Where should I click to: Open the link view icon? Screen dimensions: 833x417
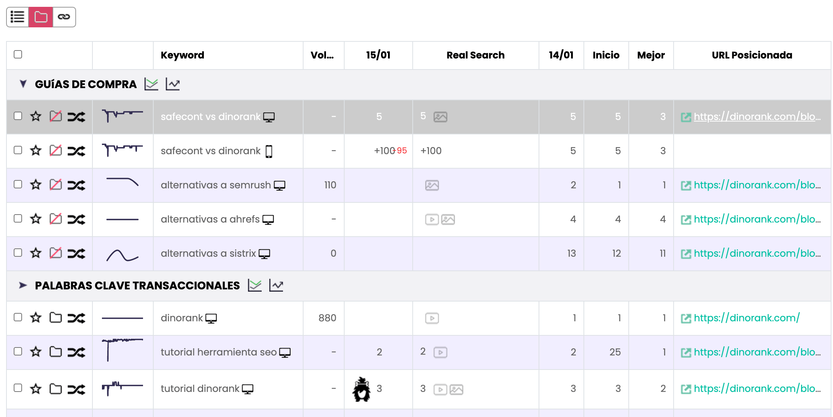[x=64, y=17]
